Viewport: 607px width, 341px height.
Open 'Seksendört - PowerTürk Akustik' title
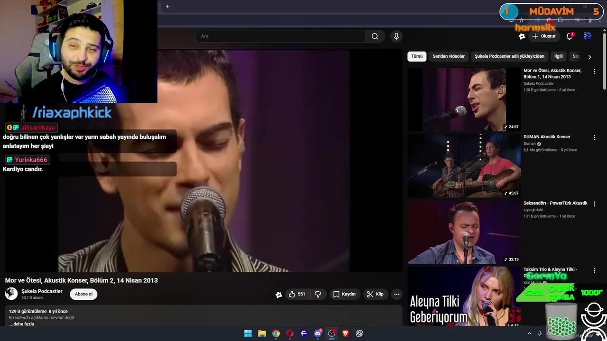click(x=555, y=203)
